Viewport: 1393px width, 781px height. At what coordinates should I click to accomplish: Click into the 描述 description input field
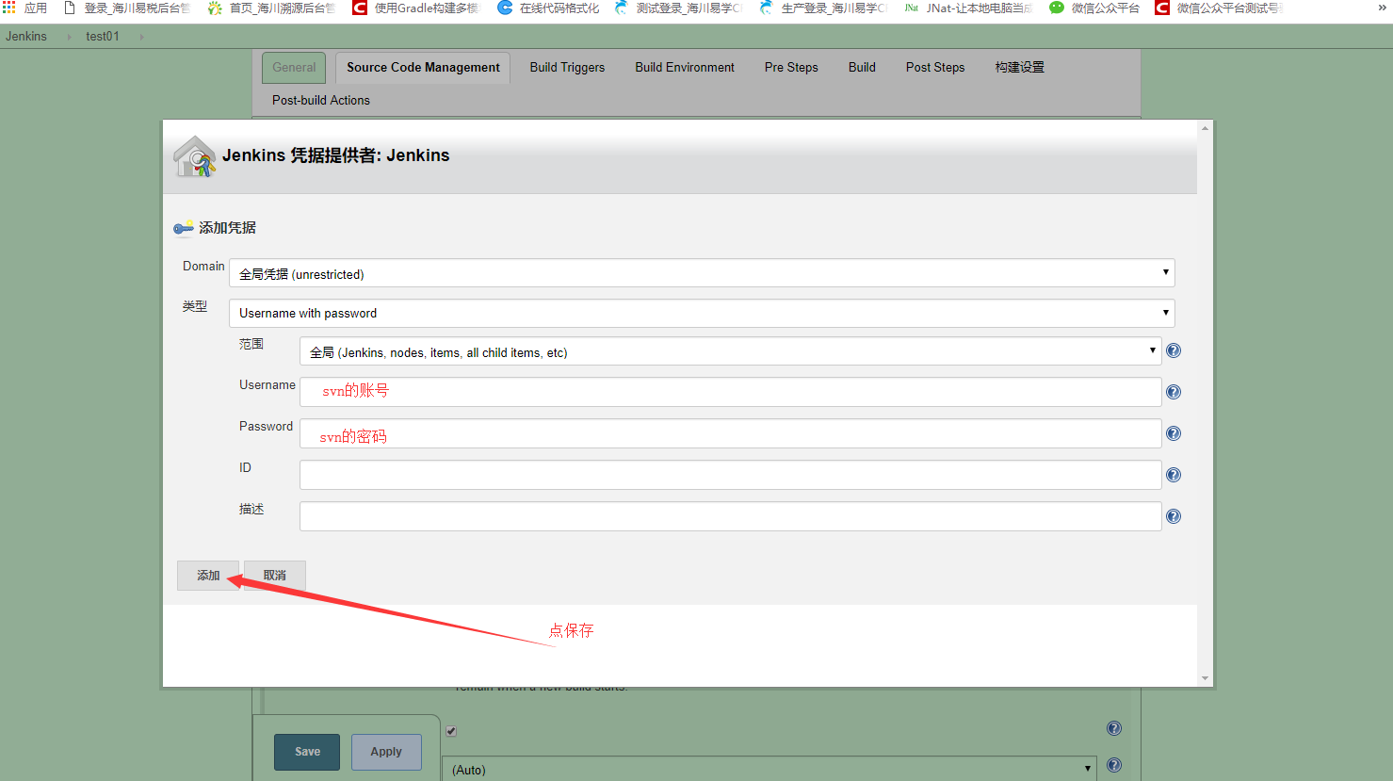(730, 516)
